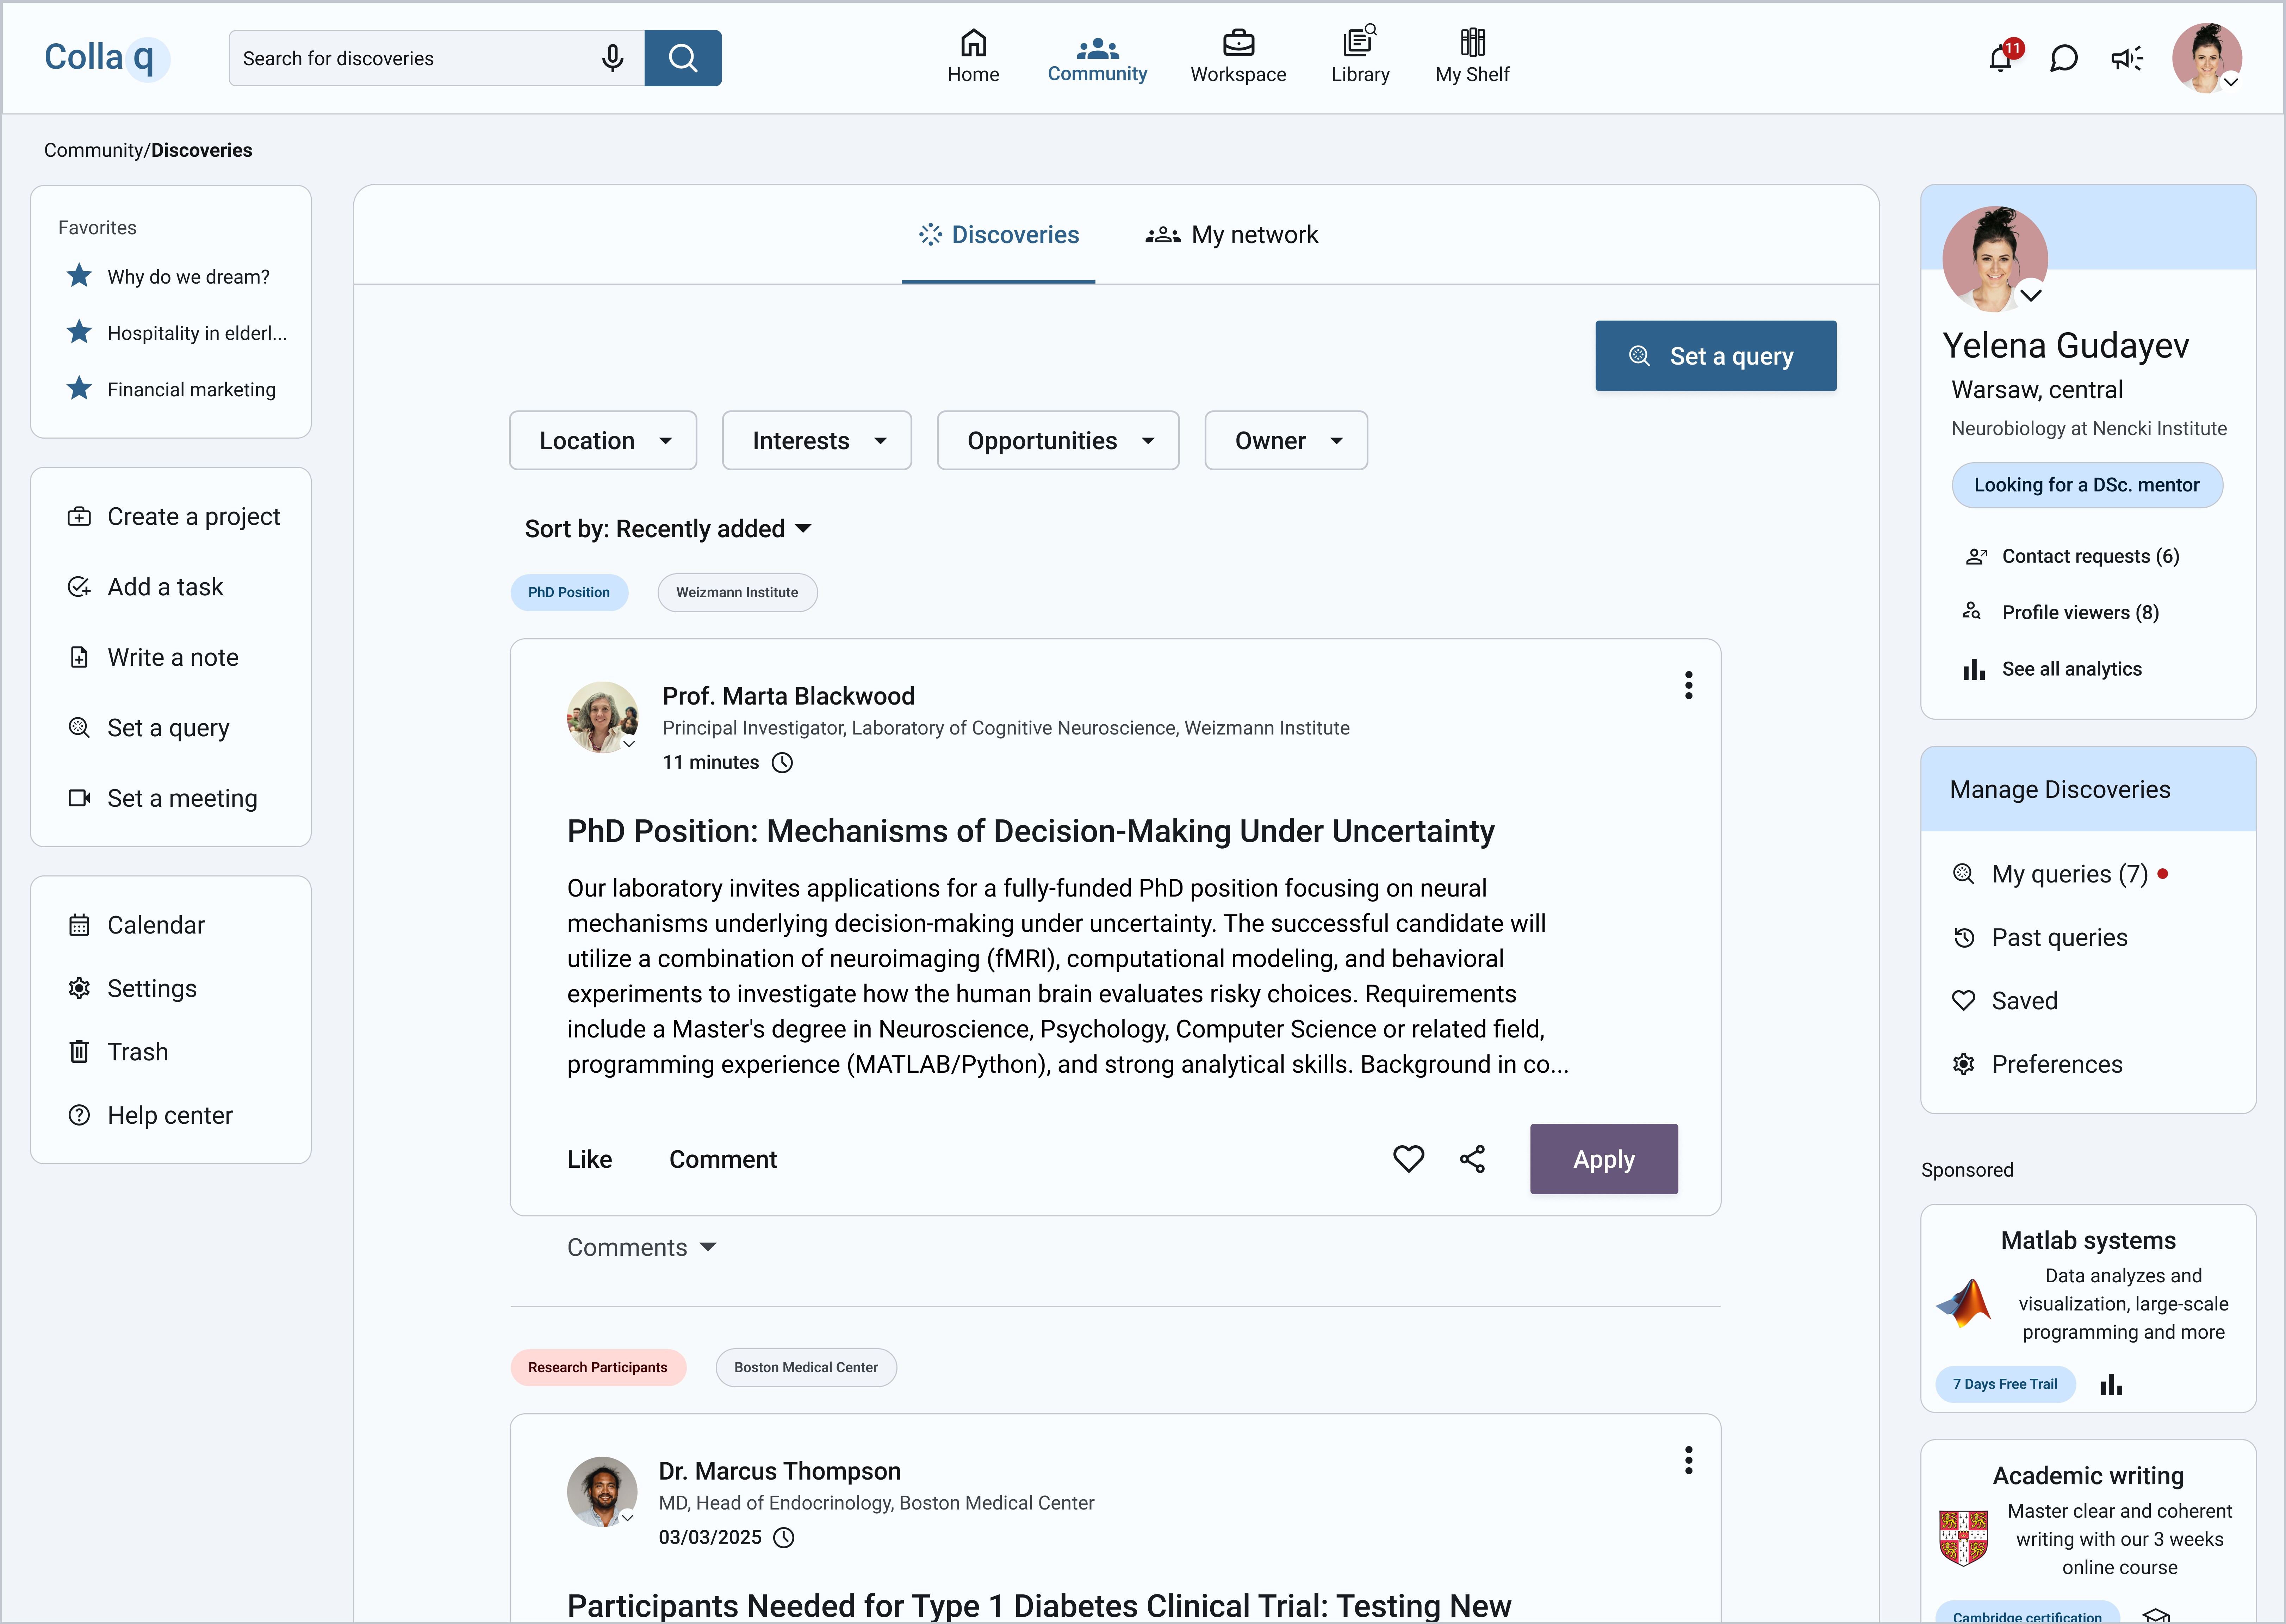Screen dimensions: 2286x1624
Task: Click Create a project shortcut
Action: point(174,517)
